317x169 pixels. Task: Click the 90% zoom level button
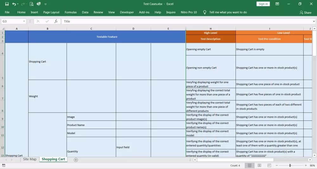[312, 166]
